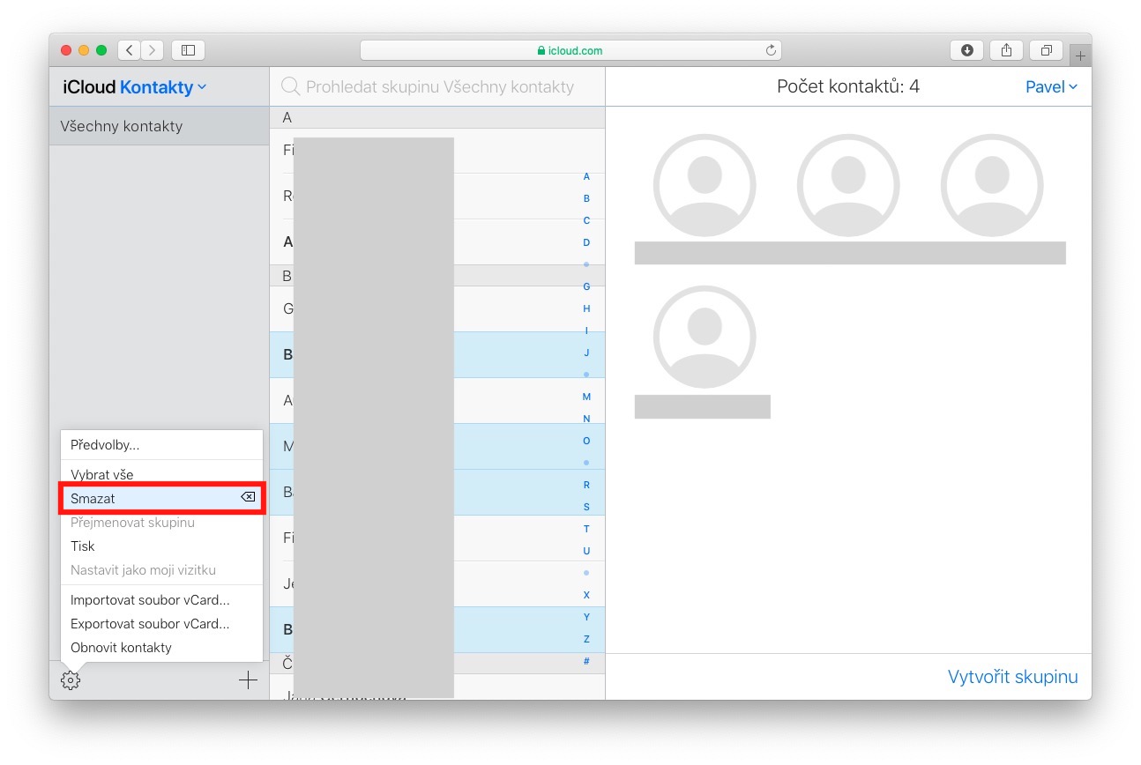Screen dimensions: 1141x765
Task: Click the first contact avatar placeholder
Action: tap(705, 185)
